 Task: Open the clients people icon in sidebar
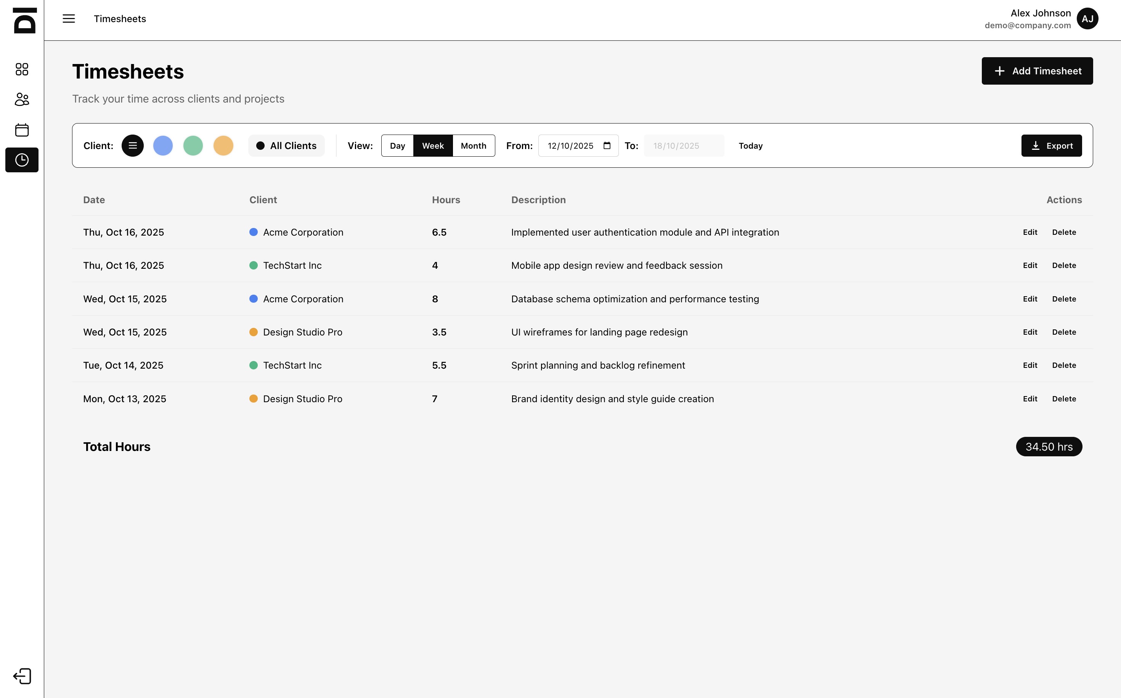(x=22, y=99)
